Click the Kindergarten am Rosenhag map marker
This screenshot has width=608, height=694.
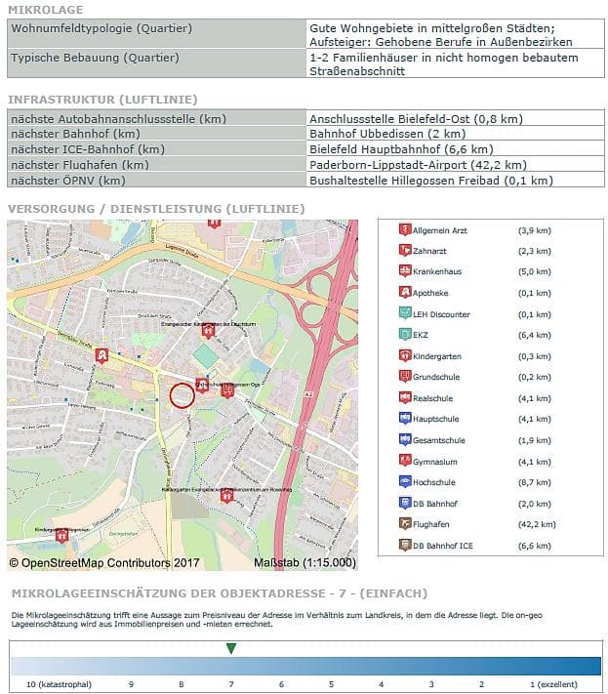pos(227,495)
